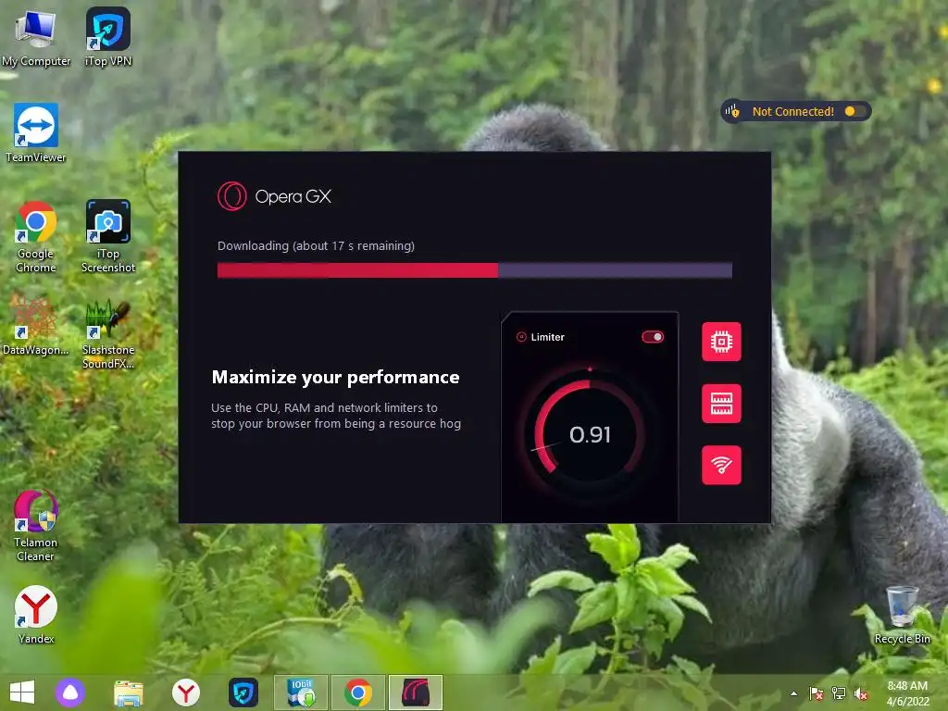The image size is (948, 711).
Task: Click the 'Limiter' label in the panel
Action: coord(548,337)
